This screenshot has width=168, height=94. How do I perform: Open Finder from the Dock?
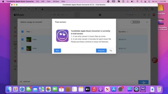9,89
